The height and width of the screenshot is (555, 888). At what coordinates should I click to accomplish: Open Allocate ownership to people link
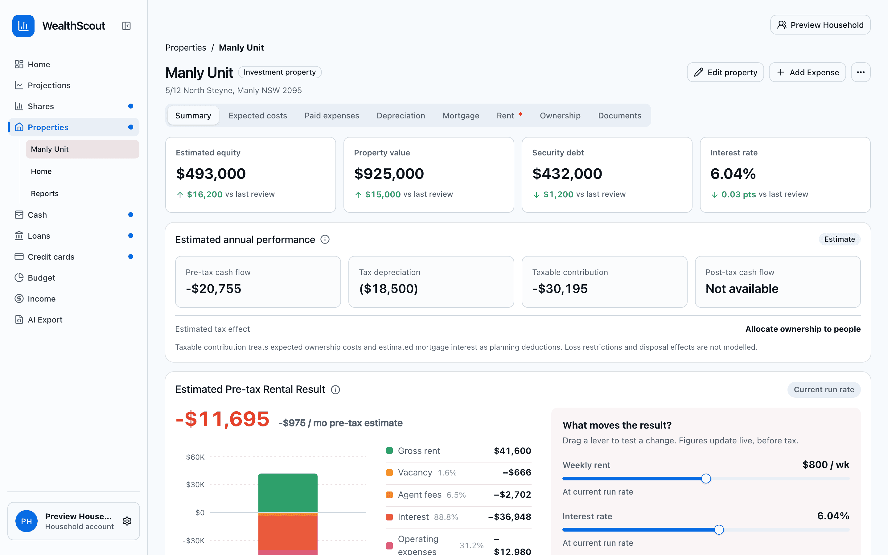[x=803, y=329]
